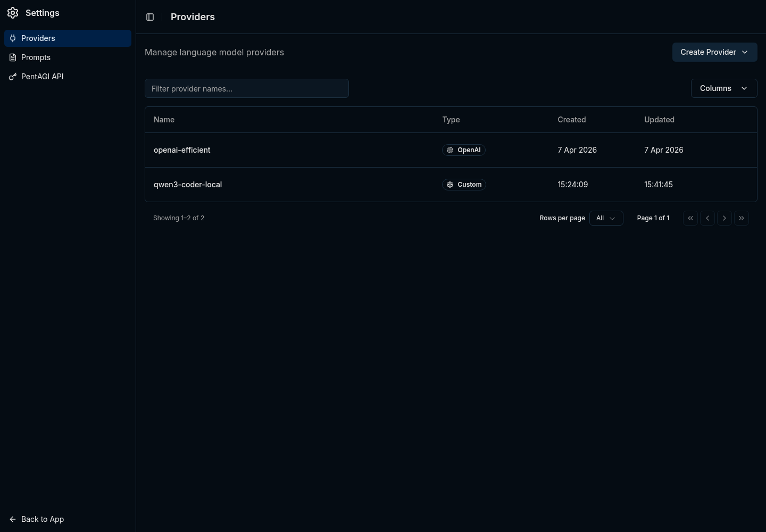
Task: Click the Custom type badge
Action: (x=464, y=185)
